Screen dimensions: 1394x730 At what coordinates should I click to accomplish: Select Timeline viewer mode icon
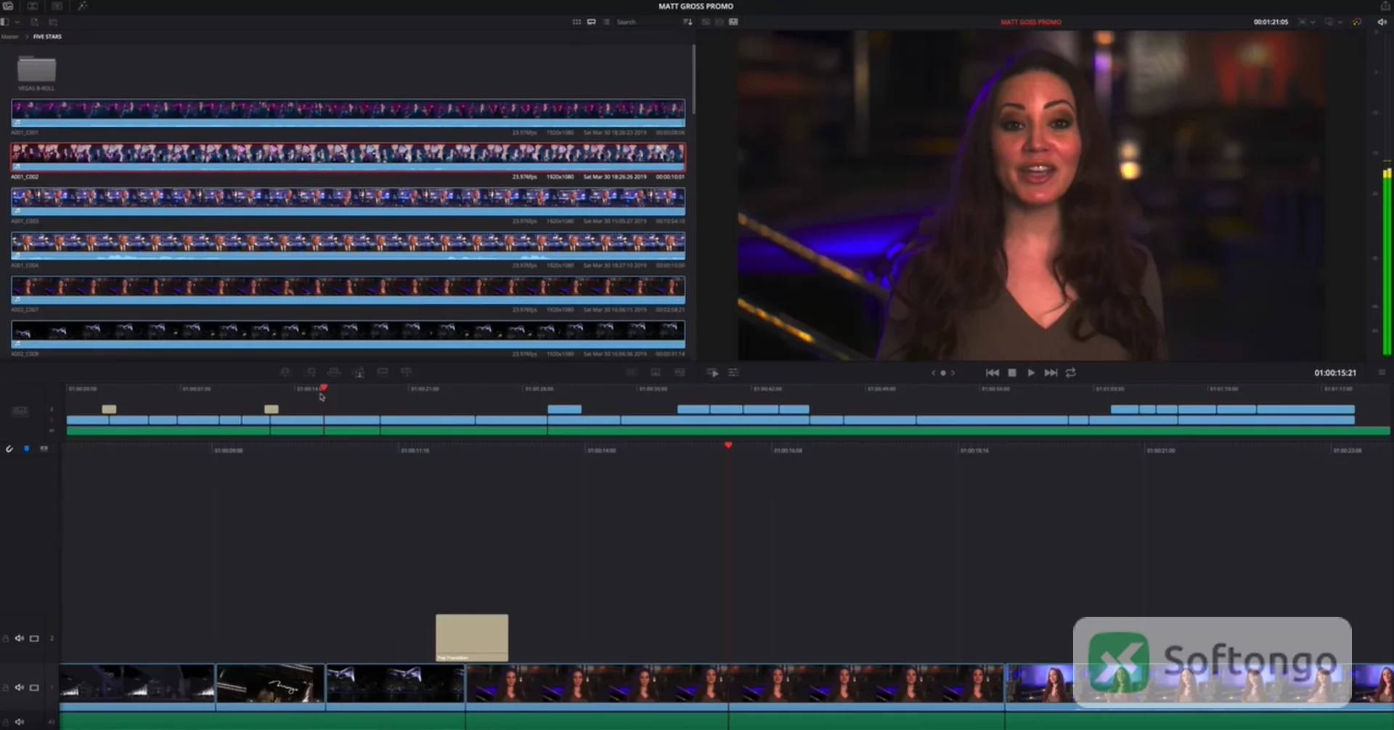[x=733, y=22]
